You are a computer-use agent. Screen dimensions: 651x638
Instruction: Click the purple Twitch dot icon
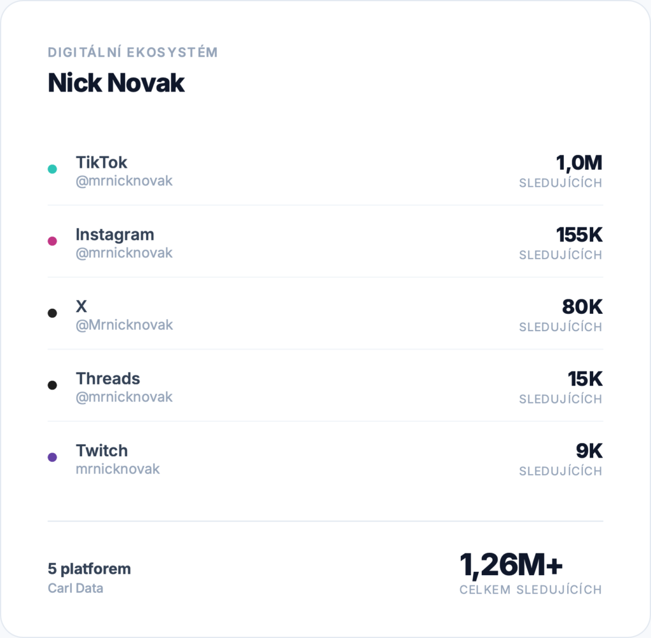coord(52,457)
